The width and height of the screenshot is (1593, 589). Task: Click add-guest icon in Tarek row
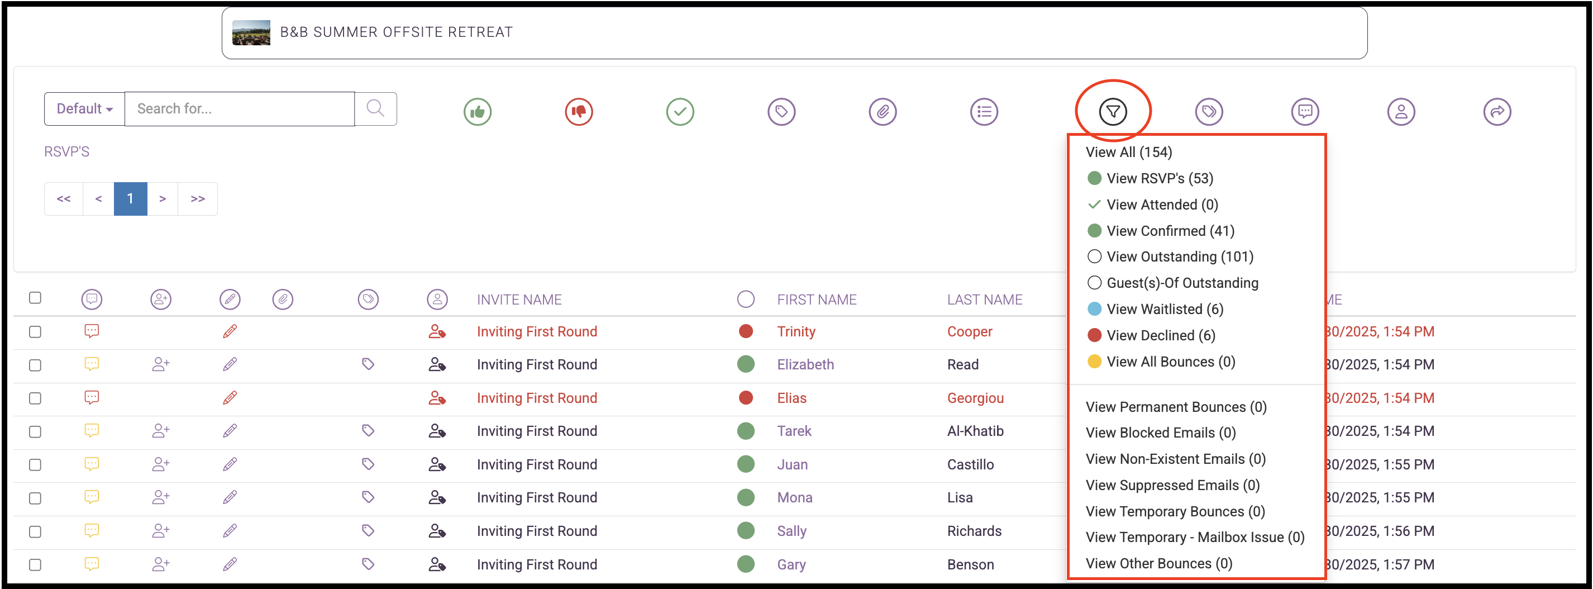point(161,431)
